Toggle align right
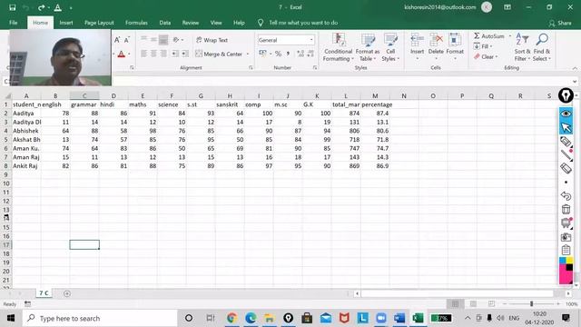Image resolution: width=581 pixels, height=327 pixels. (163, 54)
